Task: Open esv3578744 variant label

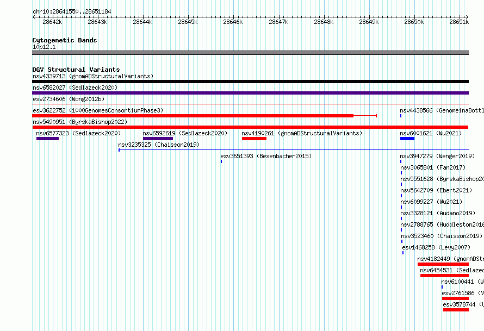Action: tap(463, 304)
